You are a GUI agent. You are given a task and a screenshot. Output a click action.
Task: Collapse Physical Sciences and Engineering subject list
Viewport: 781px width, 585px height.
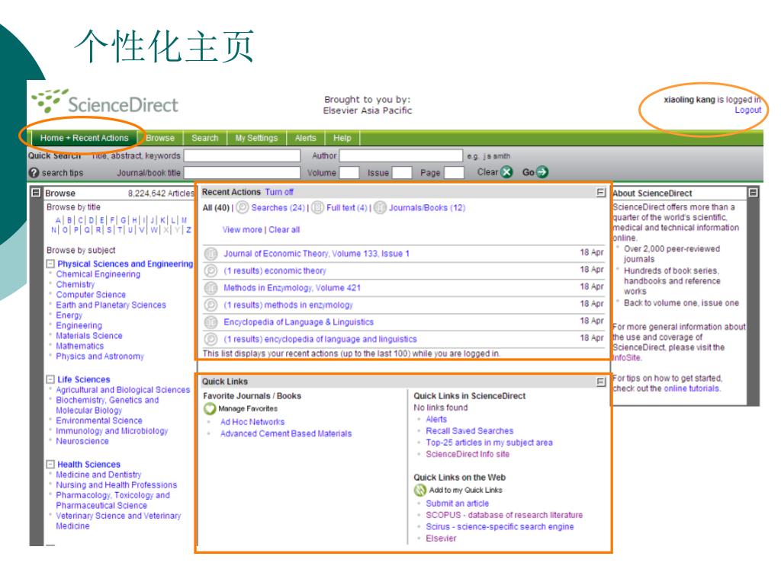coord(50,264)
